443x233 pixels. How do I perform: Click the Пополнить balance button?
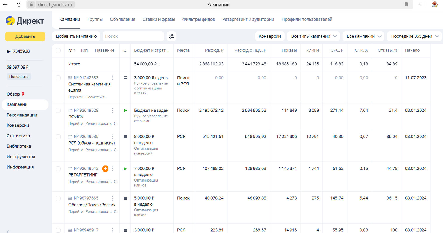coord(19,77)
